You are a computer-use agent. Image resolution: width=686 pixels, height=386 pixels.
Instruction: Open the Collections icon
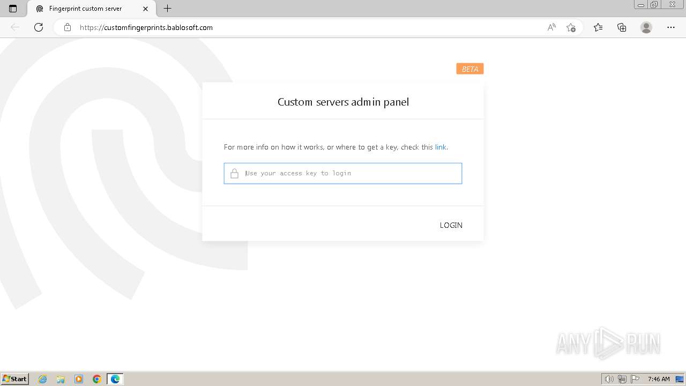[622, 27]
